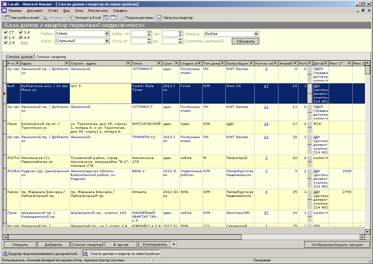Image resolution: width=373 pixels, height=264 pixels.
Task: Toggle the 3-К rooms checkbox
Action: tap(21, 32)
